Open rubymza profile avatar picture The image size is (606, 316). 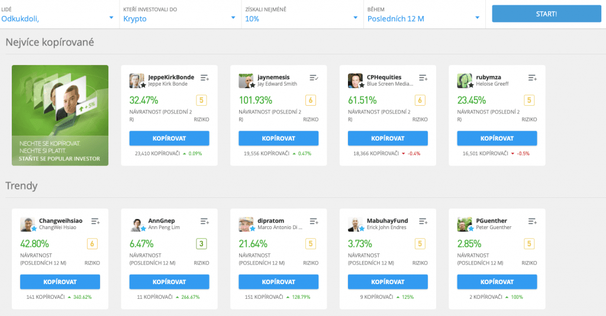pyautogui.click(x=464, y=81)
